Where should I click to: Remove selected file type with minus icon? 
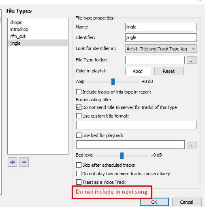pos(24,162)
